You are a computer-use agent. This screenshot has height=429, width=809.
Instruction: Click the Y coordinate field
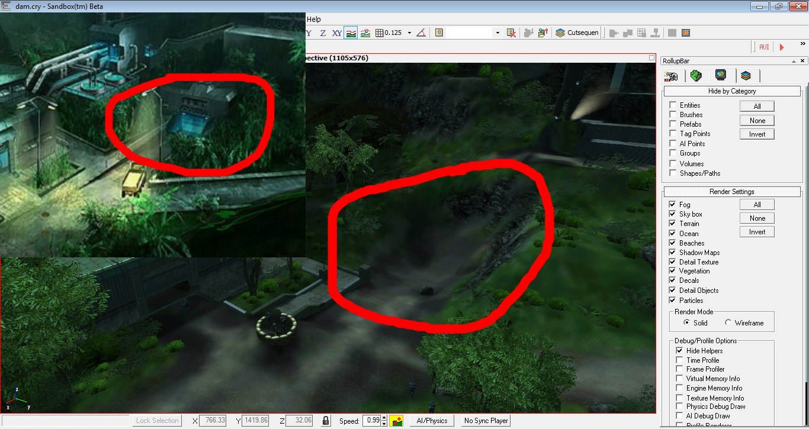pyautogui.click(x=256, y=421)
